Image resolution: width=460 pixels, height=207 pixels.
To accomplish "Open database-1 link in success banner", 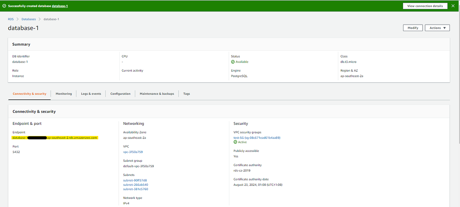I will (60, 6).
